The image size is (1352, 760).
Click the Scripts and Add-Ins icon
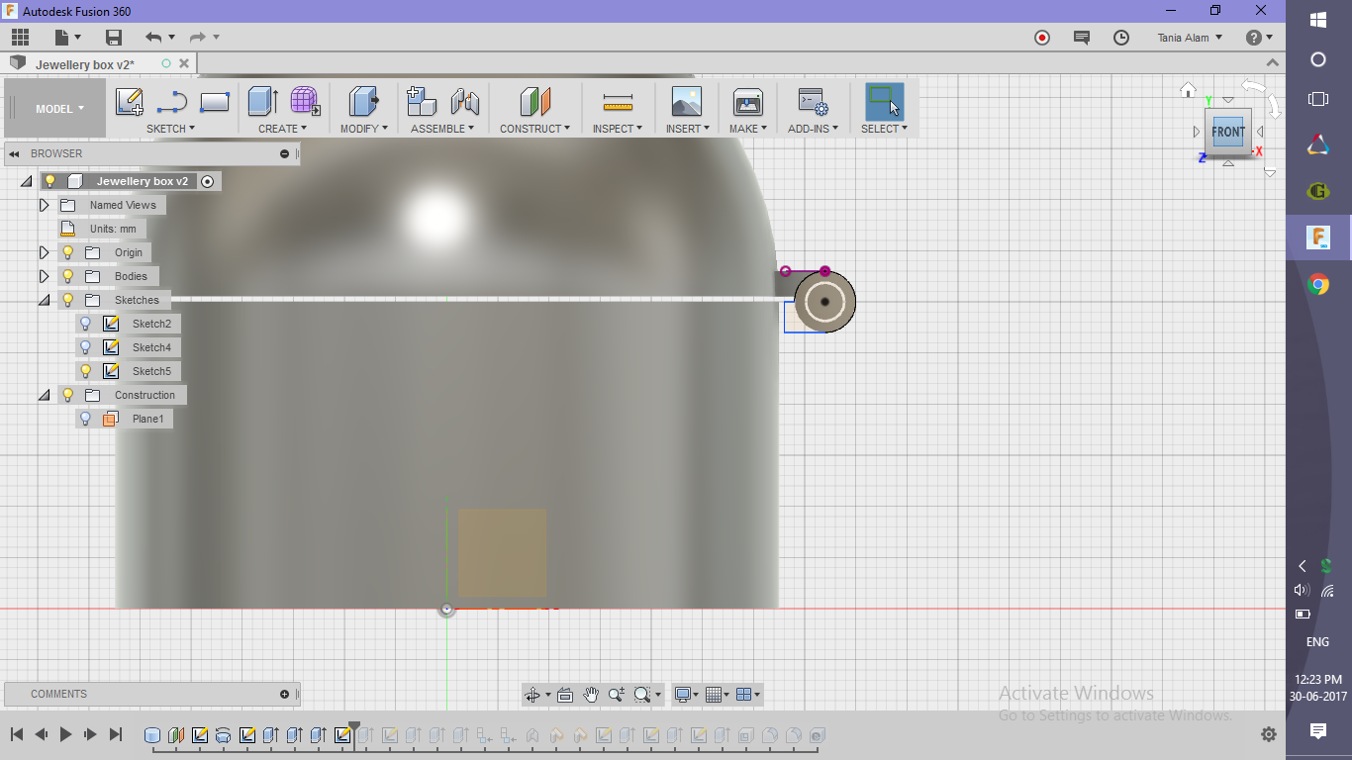point(813,102)
